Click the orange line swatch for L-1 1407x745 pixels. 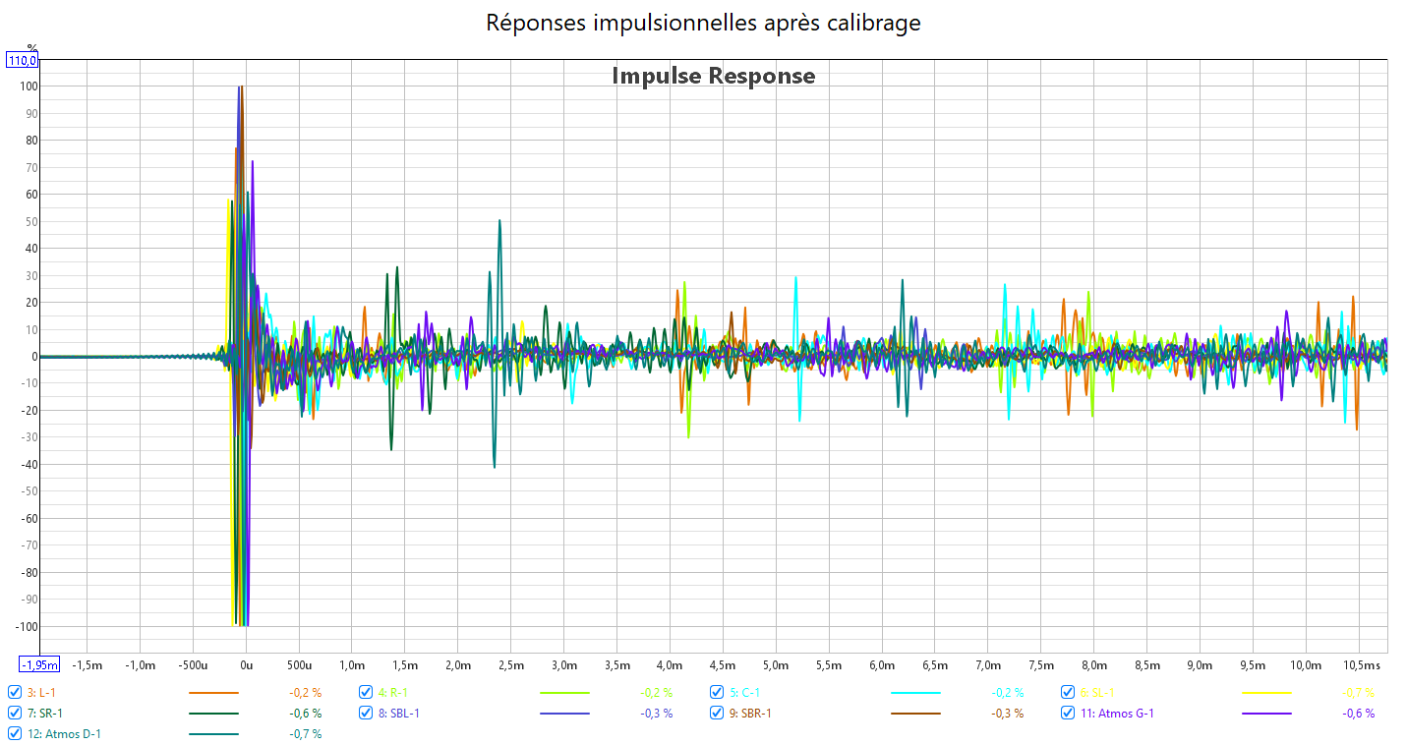213,693
